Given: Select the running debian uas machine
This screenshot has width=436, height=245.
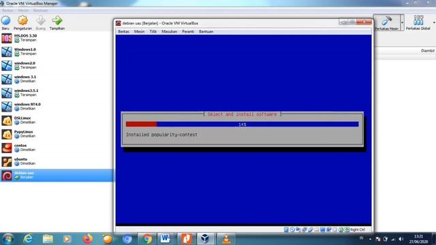Looking at the screenshot, I should pos(57,176).
